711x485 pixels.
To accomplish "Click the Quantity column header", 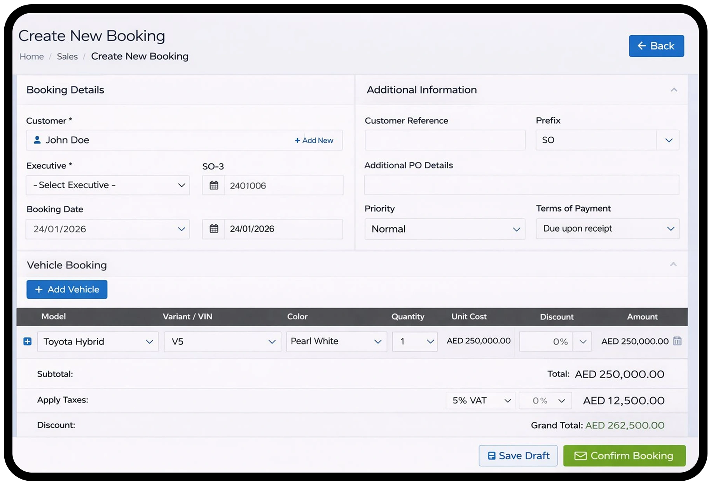I will [x=408, y=317].
